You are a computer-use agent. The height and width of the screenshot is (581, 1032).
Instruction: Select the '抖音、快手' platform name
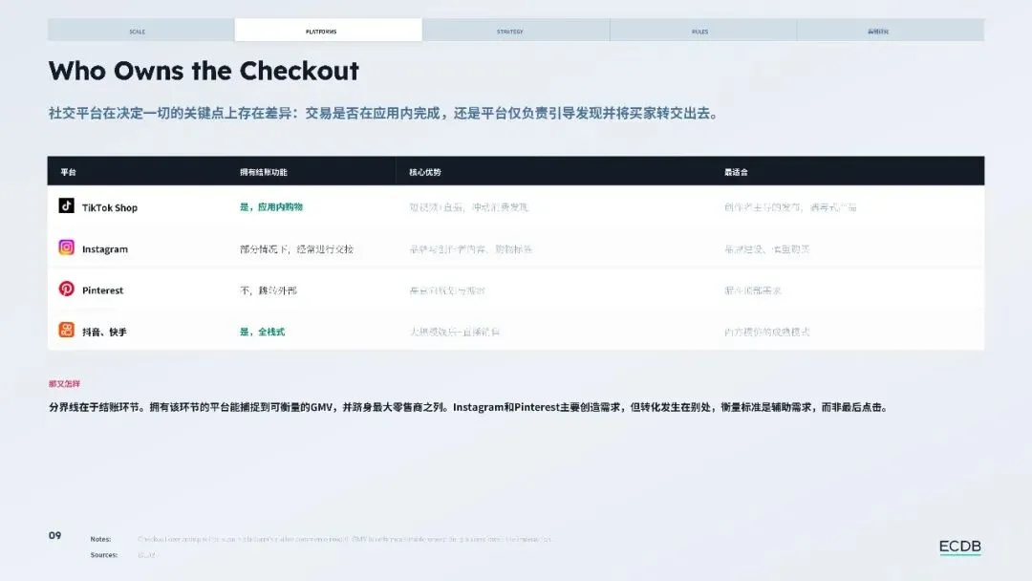coord(104,333)
